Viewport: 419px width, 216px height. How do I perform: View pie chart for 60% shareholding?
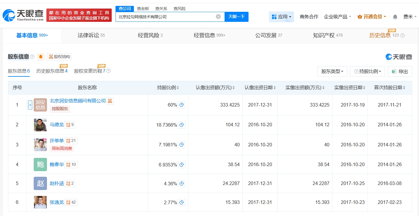[182, 105]
